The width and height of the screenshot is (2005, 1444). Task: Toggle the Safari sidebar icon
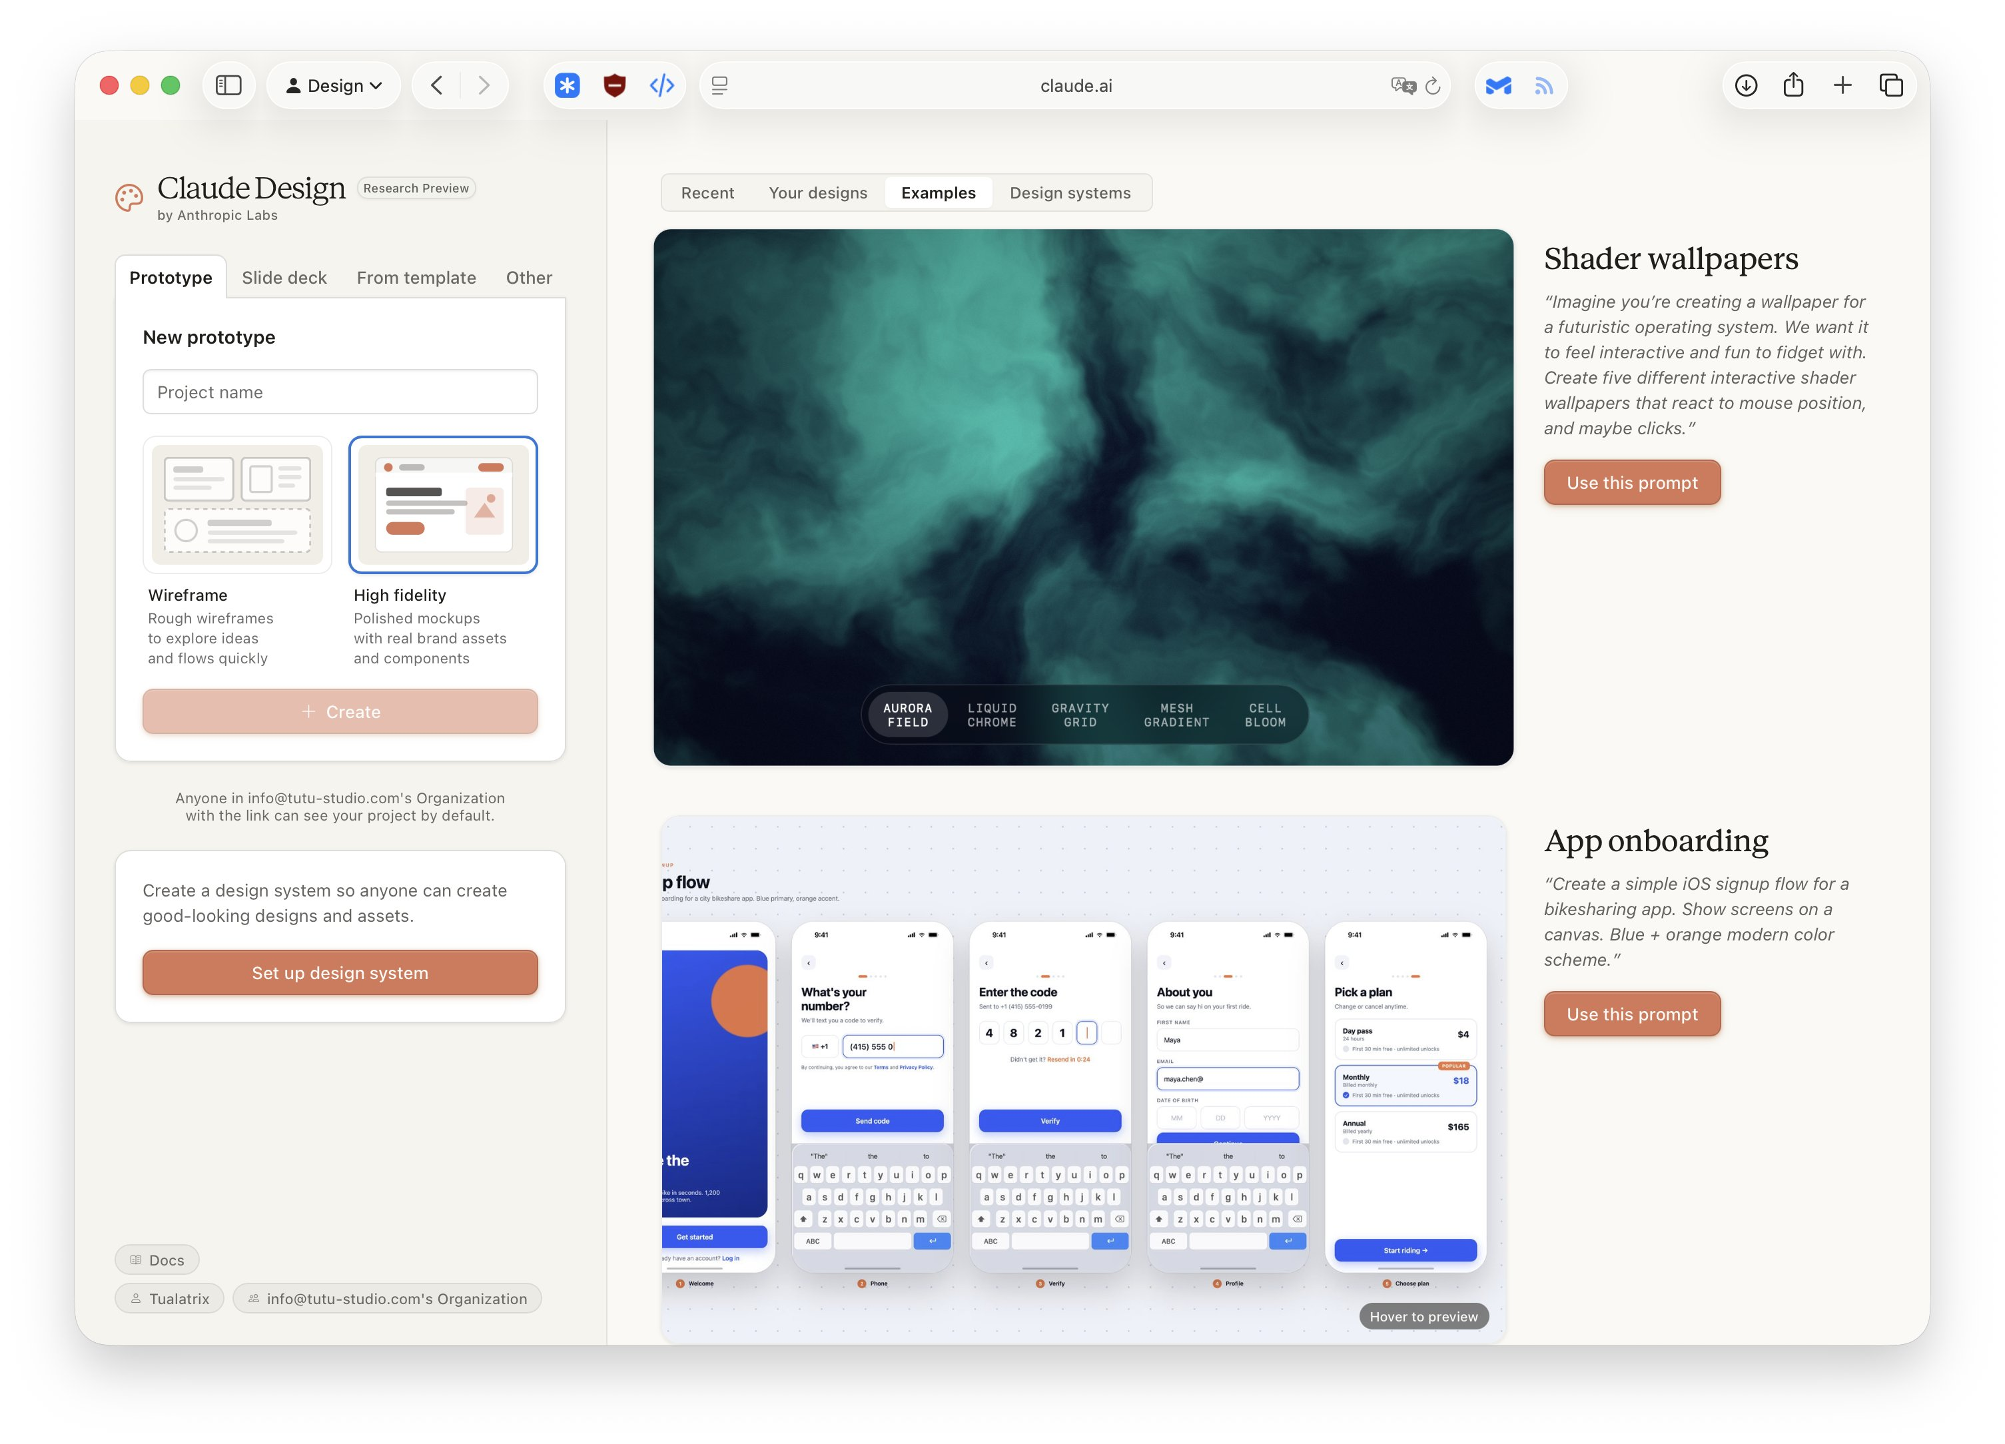coord(228,86)
